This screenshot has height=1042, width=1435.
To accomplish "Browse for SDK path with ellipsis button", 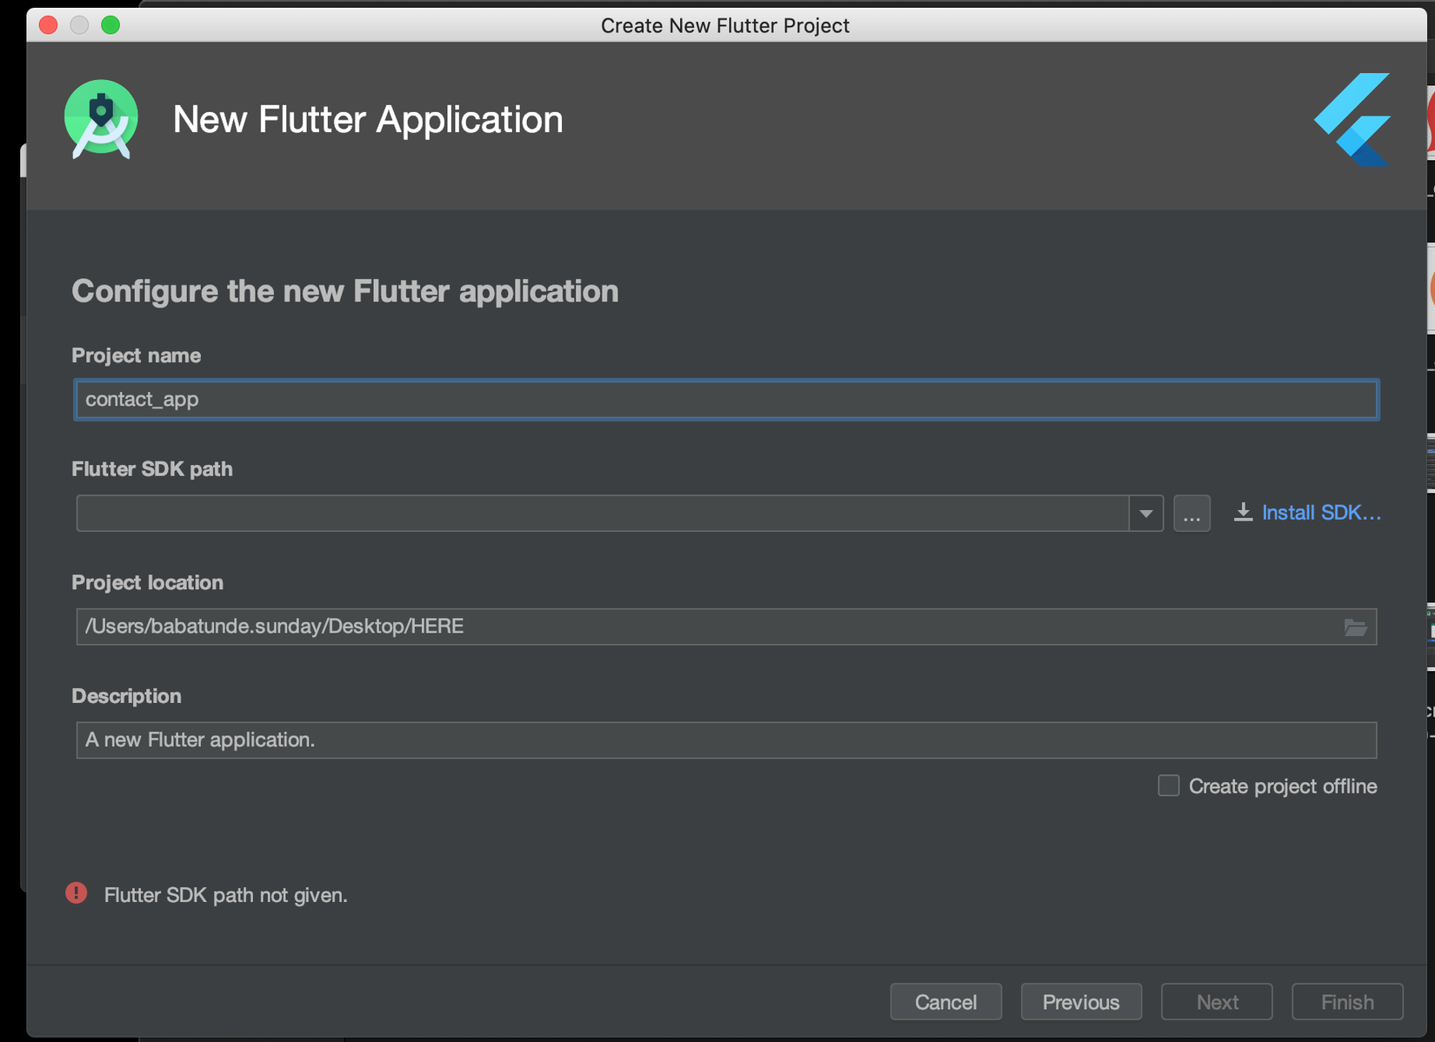I will 1191,514.
